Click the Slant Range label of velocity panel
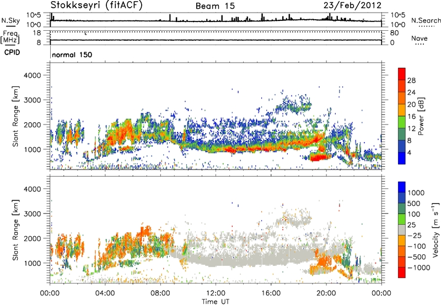 click(15, 230)
